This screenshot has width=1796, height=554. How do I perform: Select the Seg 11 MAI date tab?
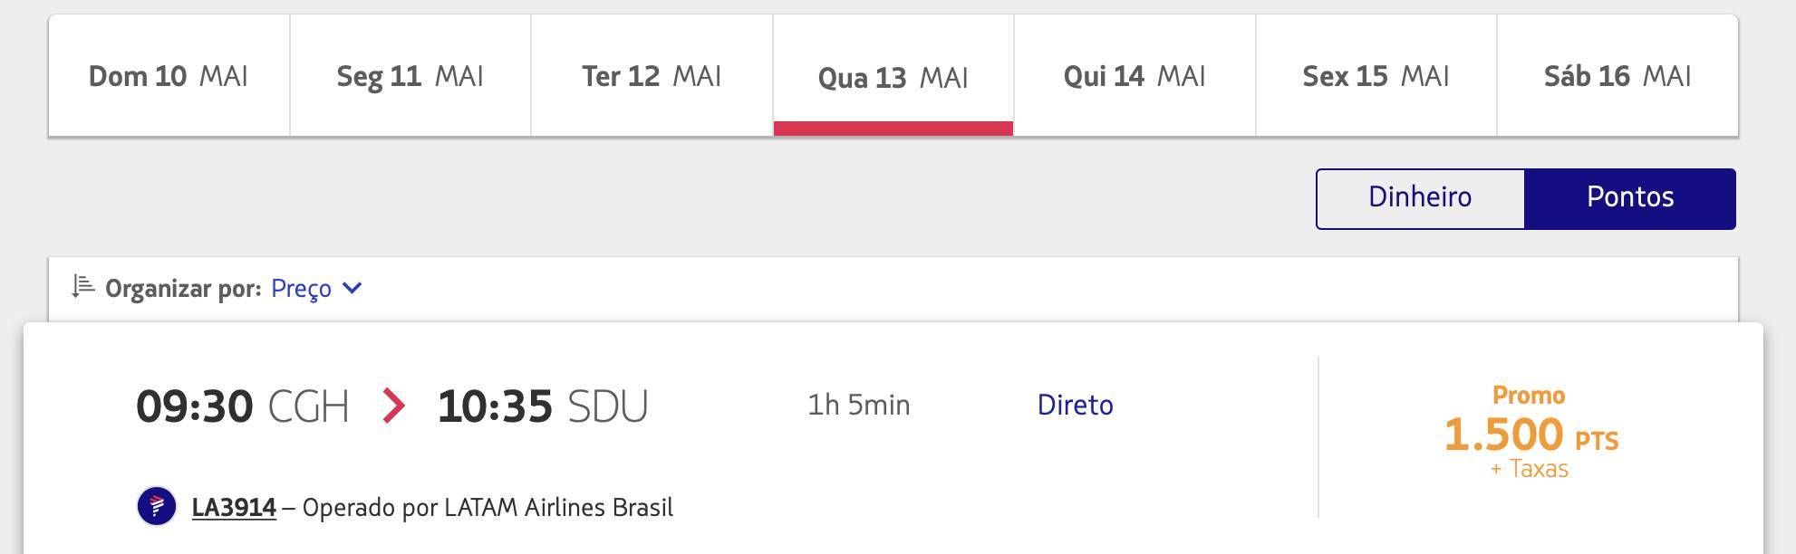click(x=410, y=76)
